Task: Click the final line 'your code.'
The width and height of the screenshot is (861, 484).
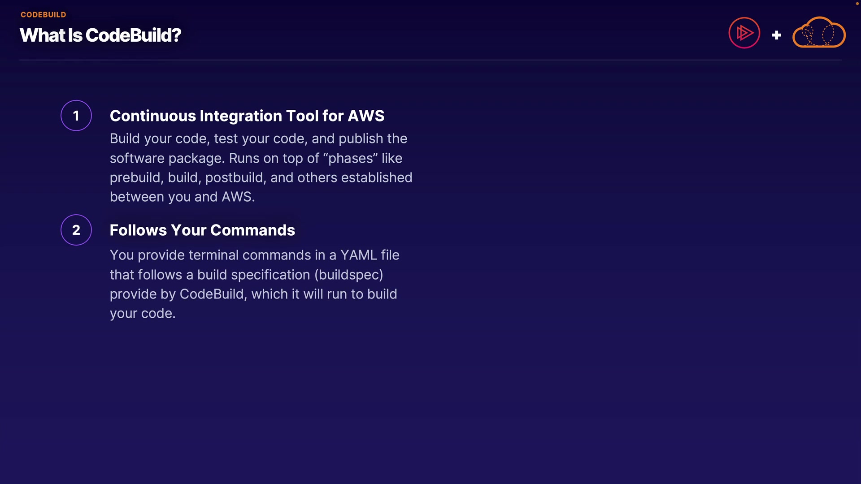Action: [x=143, y=313]
